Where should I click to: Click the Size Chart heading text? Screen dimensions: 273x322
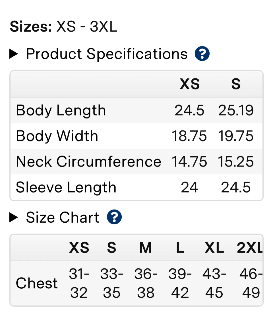(x=63, y=217)
